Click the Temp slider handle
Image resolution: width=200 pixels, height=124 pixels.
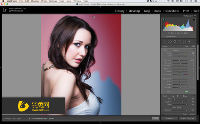click(178, 53)
